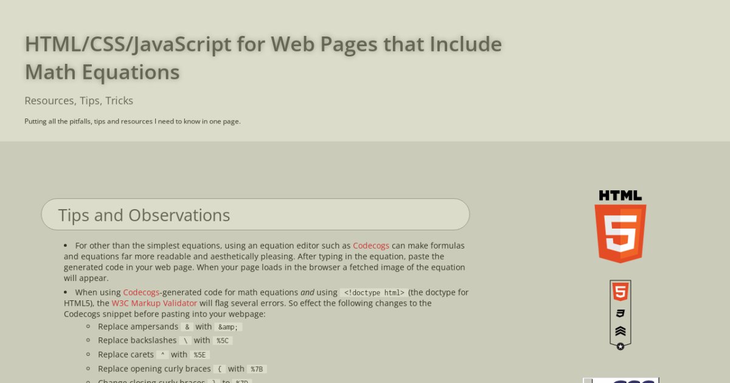Viewport: 730px width, 383px height.
Task: Click the %5E code snippet
Action: point(200,355)
